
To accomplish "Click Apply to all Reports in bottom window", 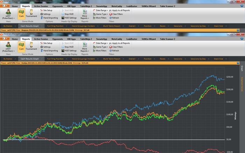I will tap(120, 43).
